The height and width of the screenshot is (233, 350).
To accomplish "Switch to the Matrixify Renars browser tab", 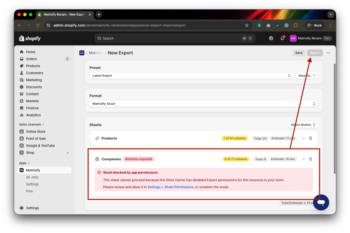I will coord(63,14).
